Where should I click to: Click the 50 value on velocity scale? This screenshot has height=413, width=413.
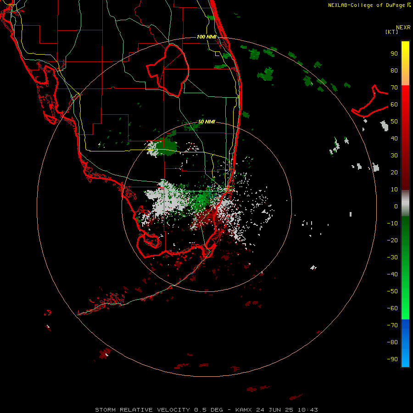pyautogui.click(x=394, y=122)
